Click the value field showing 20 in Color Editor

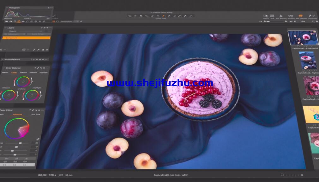tap(35, 143)
